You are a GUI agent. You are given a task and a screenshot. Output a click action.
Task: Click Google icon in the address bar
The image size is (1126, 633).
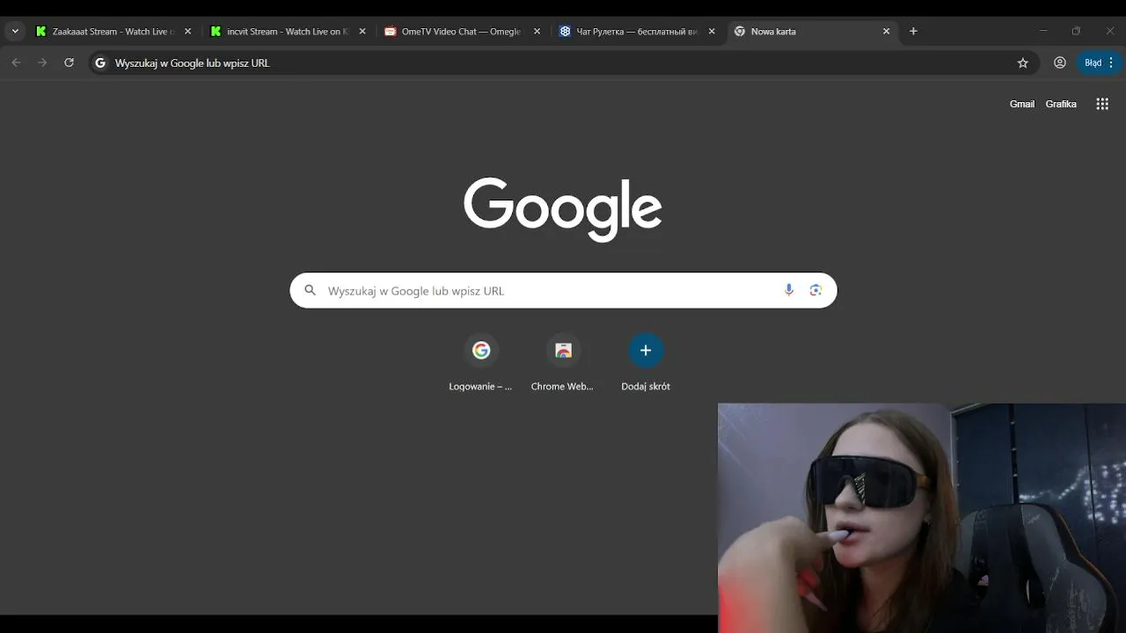(100, 63)
